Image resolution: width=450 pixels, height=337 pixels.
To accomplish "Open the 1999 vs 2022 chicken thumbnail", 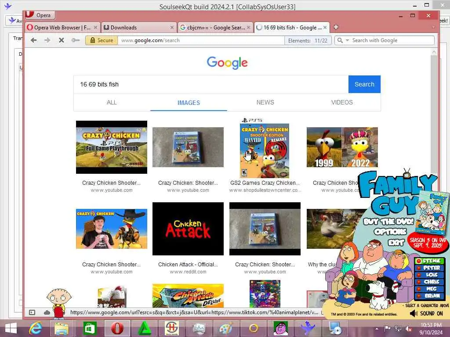I will pyautogui.click(x=342, y=147).
